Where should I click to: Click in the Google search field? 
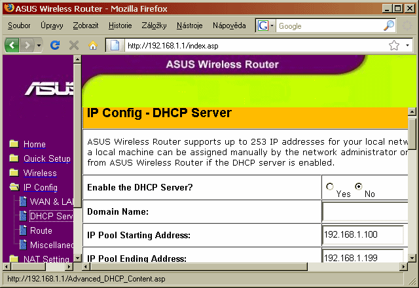pos(329,26)
